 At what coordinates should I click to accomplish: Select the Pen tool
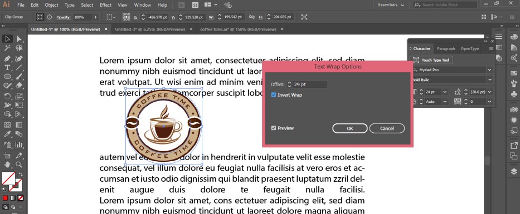[7, 58]
